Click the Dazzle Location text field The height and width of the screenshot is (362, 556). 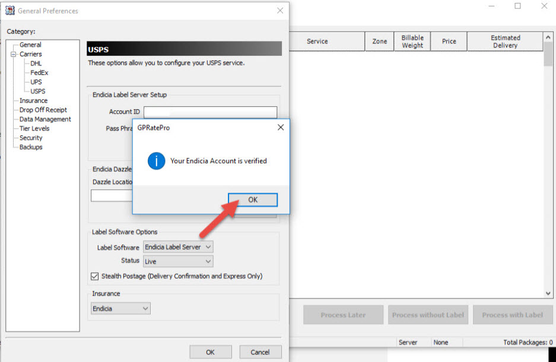[112, 196]
